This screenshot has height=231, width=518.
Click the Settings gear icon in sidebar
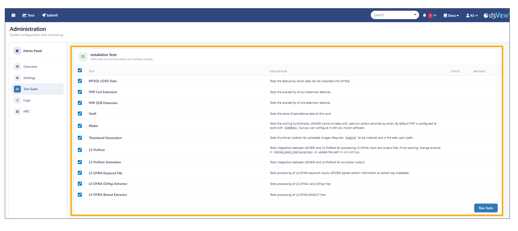click(x=17, y=78)
